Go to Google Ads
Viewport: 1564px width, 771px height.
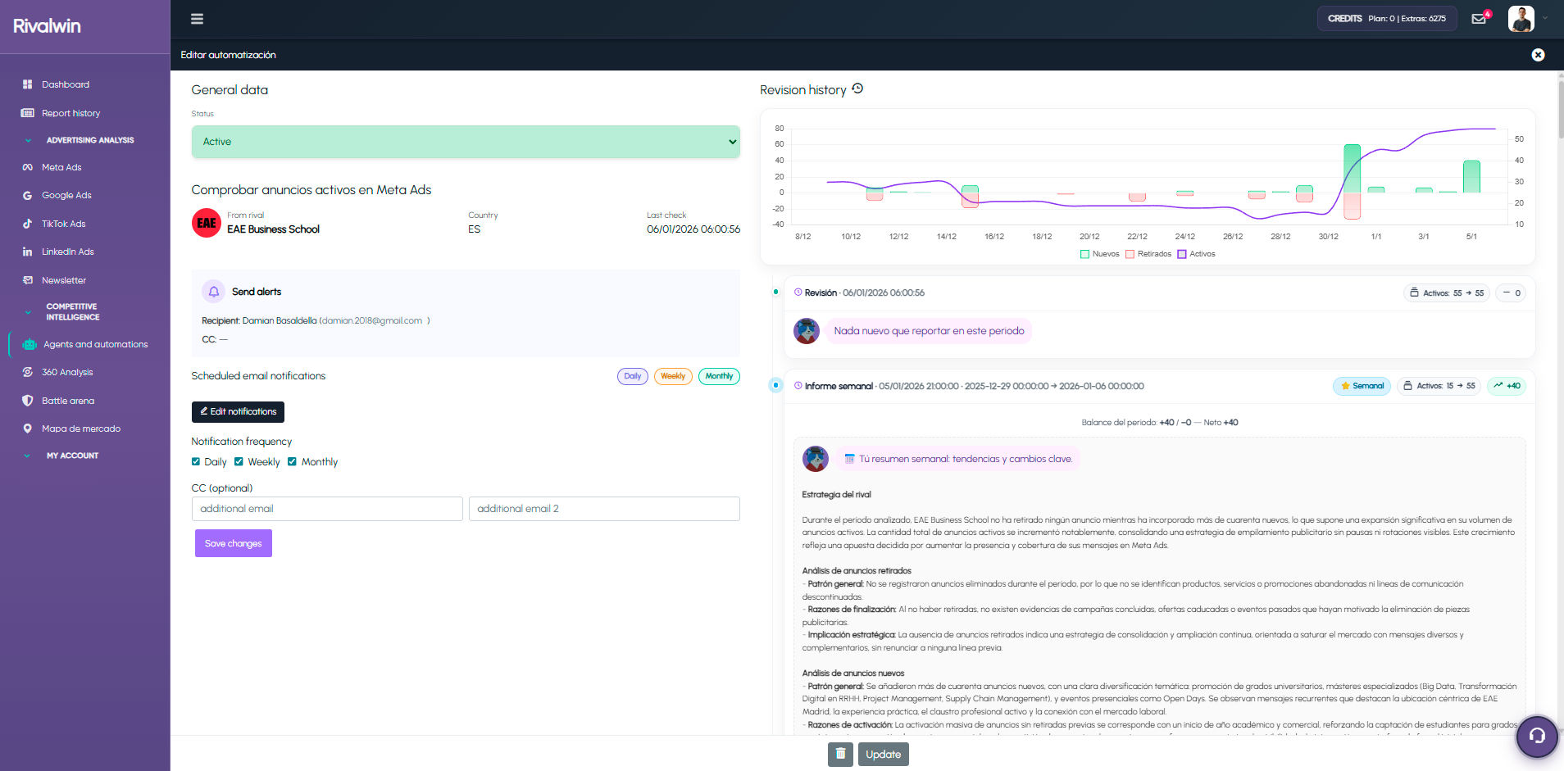pyautogui.click(x=66, y=196)
